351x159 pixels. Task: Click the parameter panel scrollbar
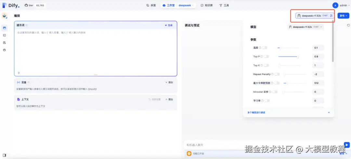coord(333,41)
